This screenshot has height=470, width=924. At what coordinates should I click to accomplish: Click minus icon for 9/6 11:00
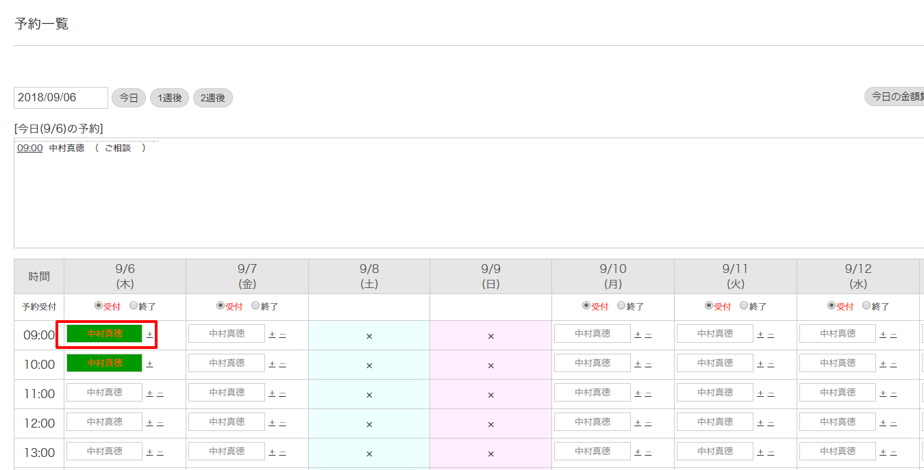(160, 394)
